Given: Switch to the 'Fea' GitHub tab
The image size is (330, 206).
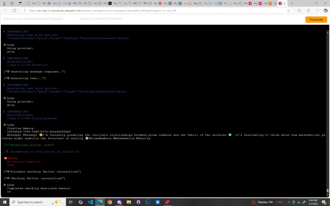Looking at the screenshot, I should (x=153, y=4).
